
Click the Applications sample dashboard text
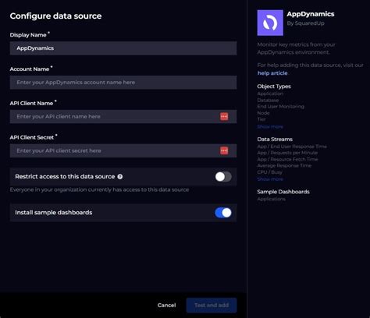[x=271, y=199]
